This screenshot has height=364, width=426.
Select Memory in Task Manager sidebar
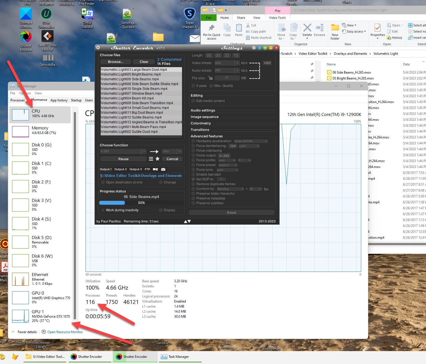(40, 132)
